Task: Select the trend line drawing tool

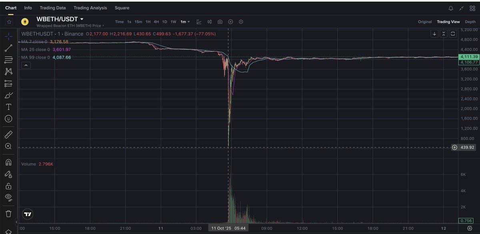Action: point(8,48)
